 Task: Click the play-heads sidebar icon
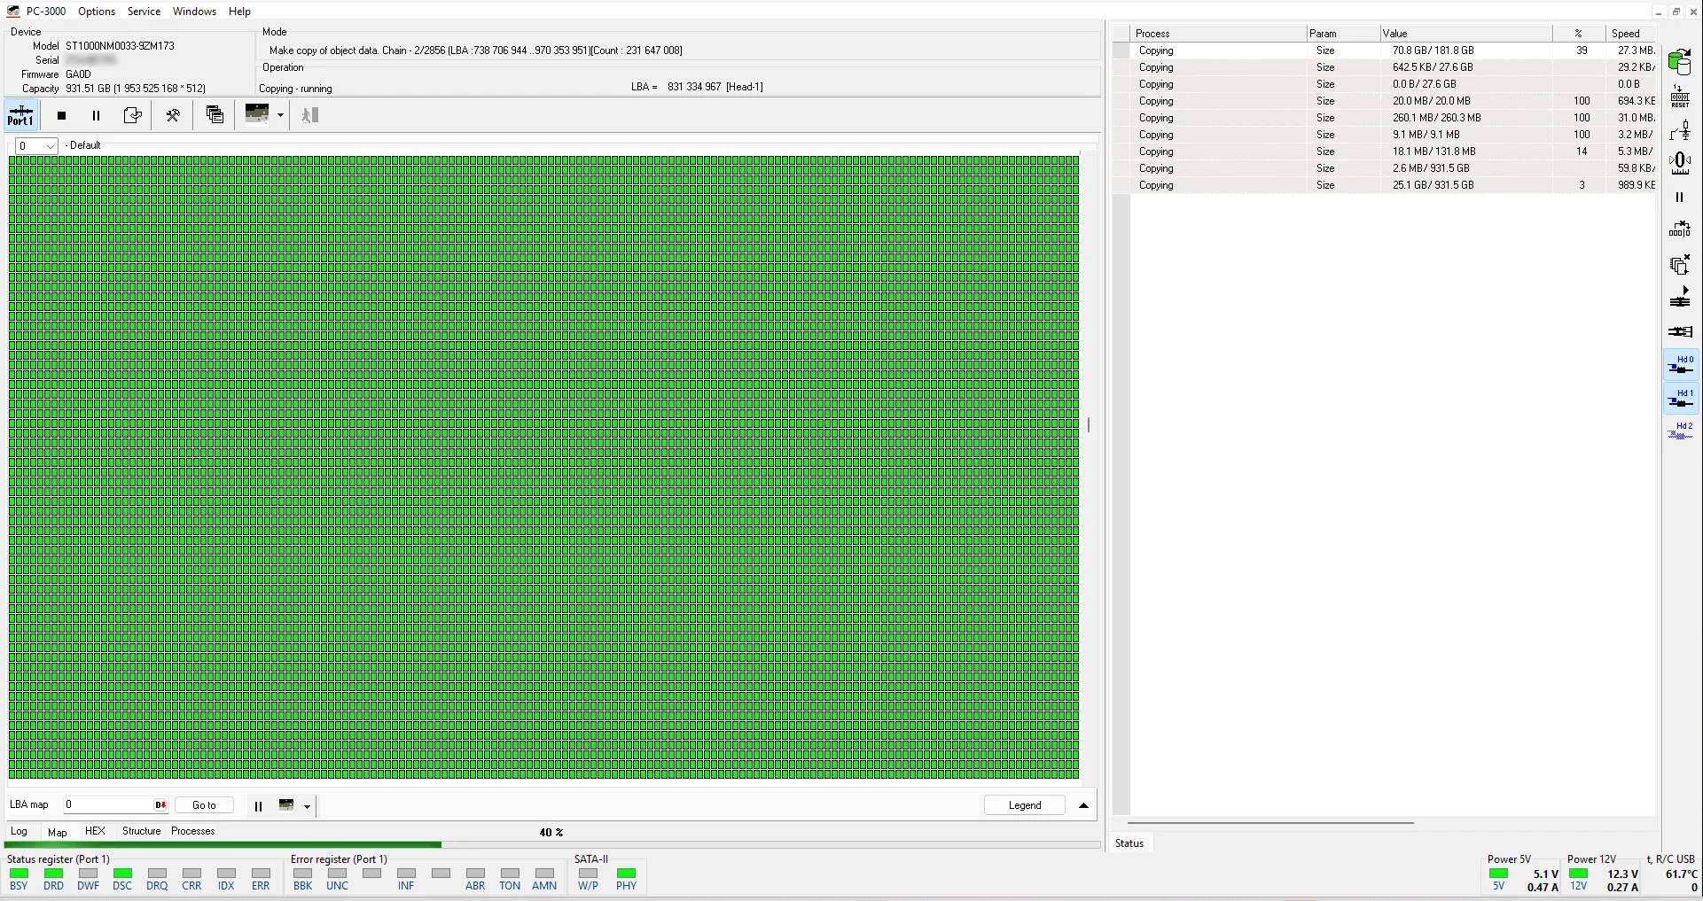click(1680, 298)
